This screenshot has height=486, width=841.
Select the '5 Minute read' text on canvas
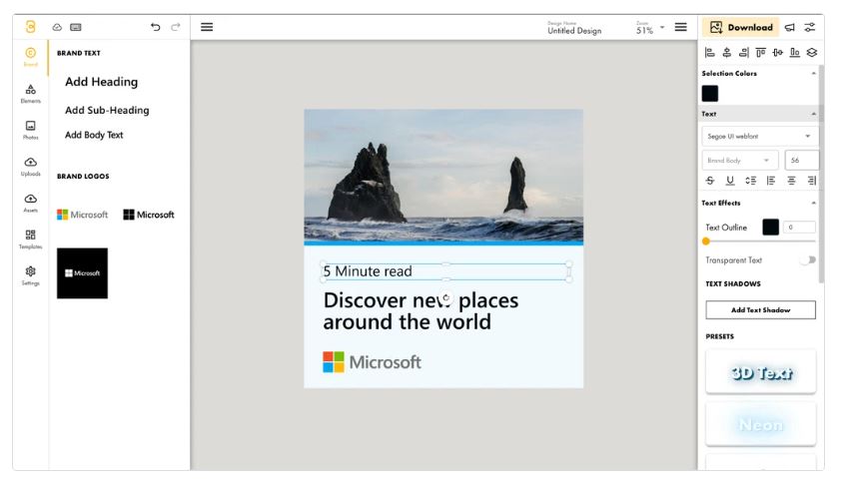click(x=368, y=271)
